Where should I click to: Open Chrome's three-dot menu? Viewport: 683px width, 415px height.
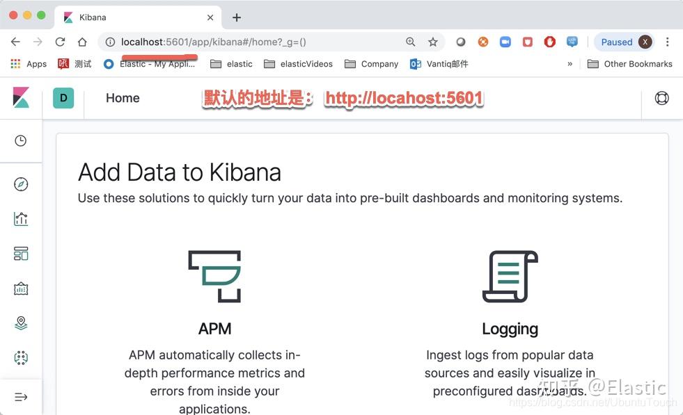[668, 42]
